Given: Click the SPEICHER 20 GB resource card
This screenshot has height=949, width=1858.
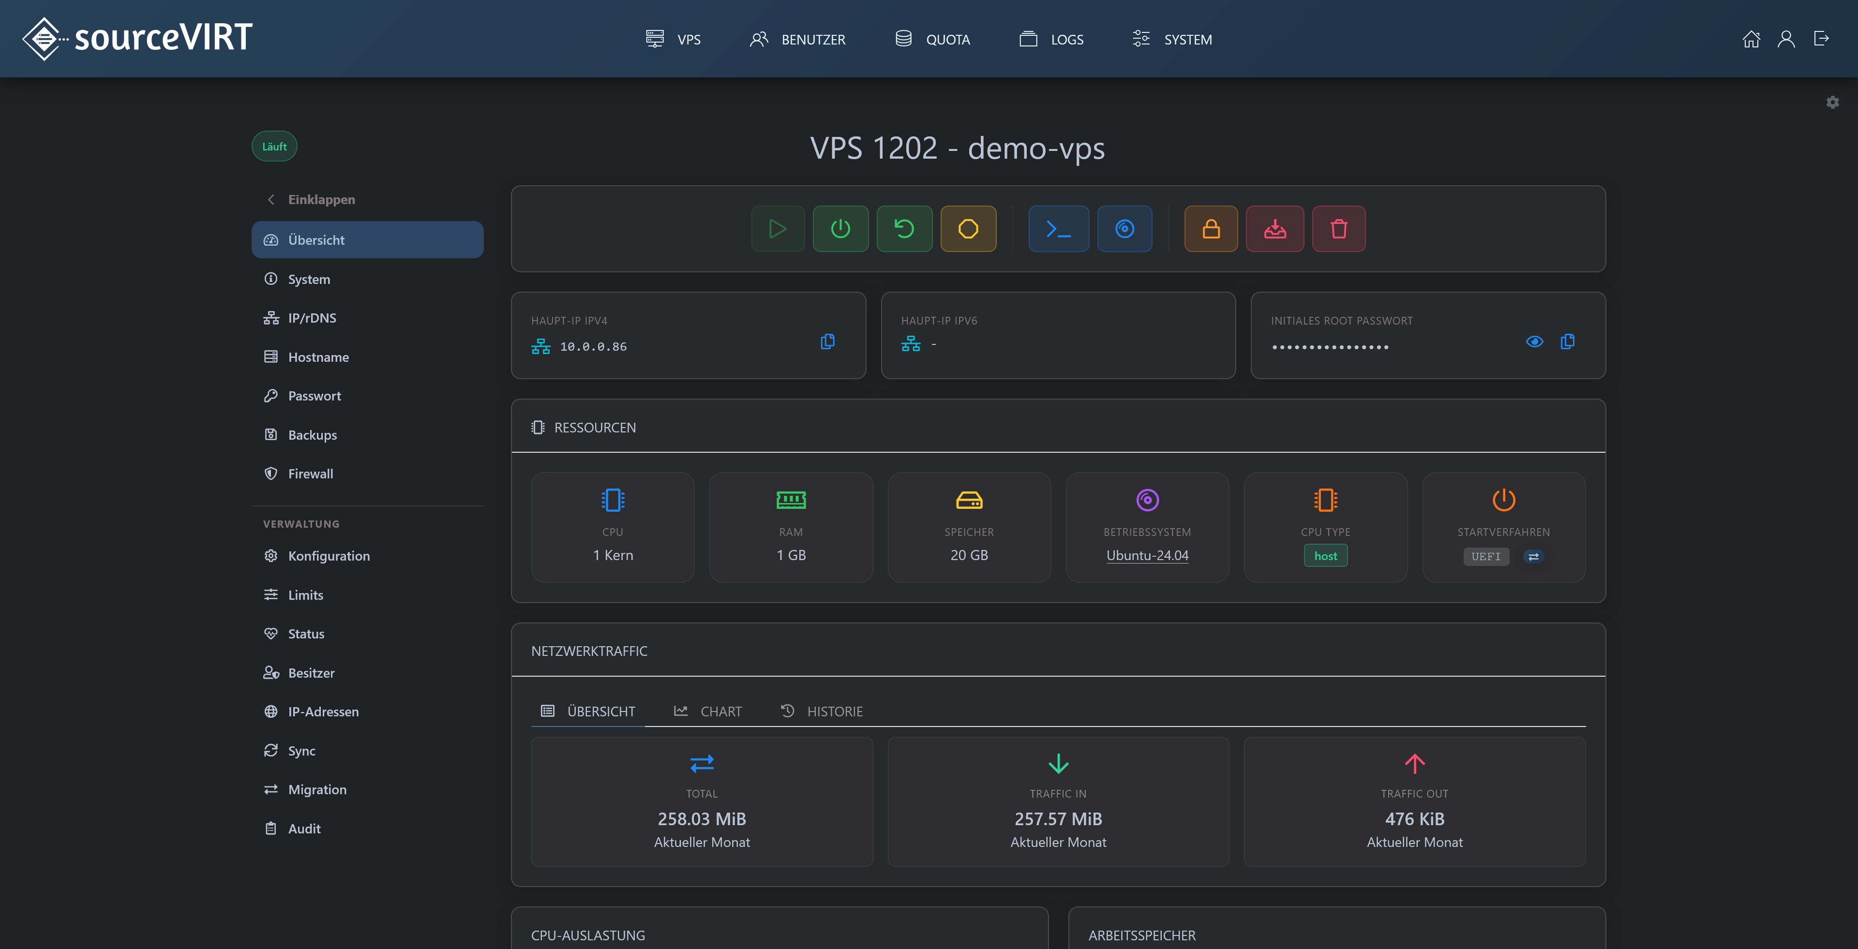Looking at the screenshot, I should [969, 527].
